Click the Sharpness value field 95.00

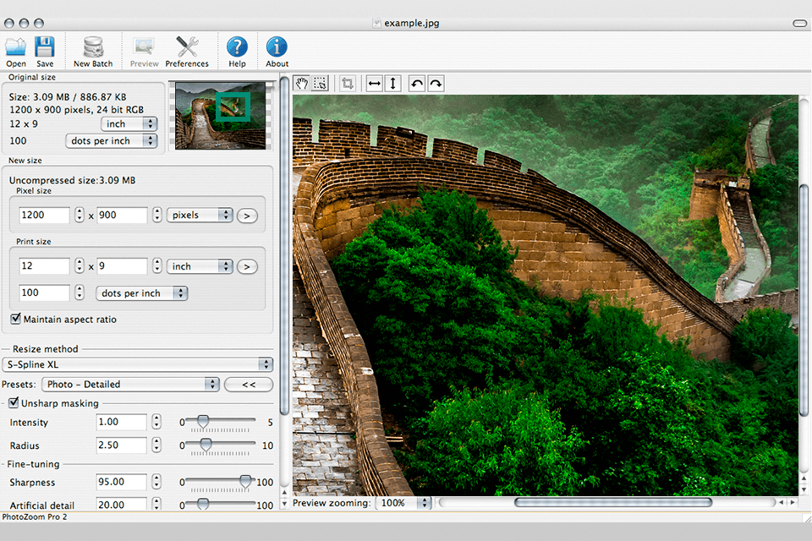tap(121, 482)
